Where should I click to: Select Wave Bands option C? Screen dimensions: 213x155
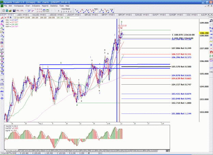pos(71,12)
